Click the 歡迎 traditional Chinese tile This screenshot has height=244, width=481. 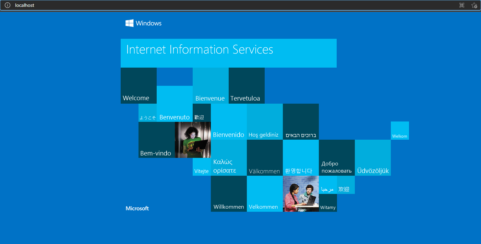click(x=202, y=113)
